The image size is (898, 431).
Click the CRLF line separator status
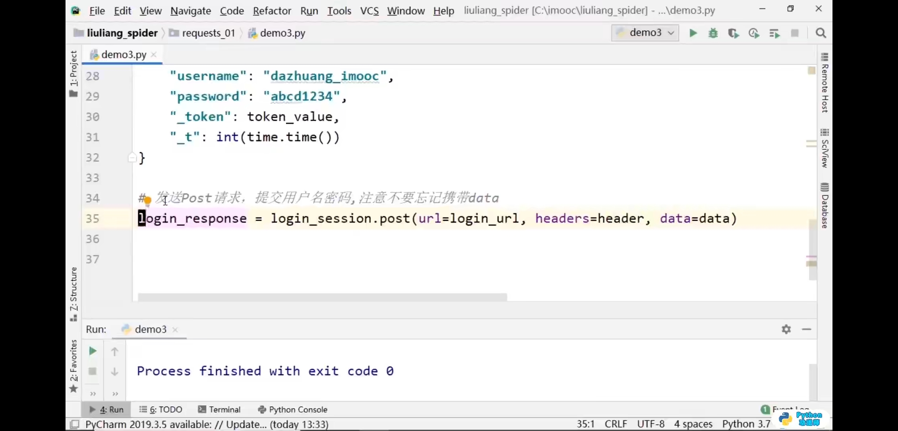pyautogui.click(x=616, y=424)
